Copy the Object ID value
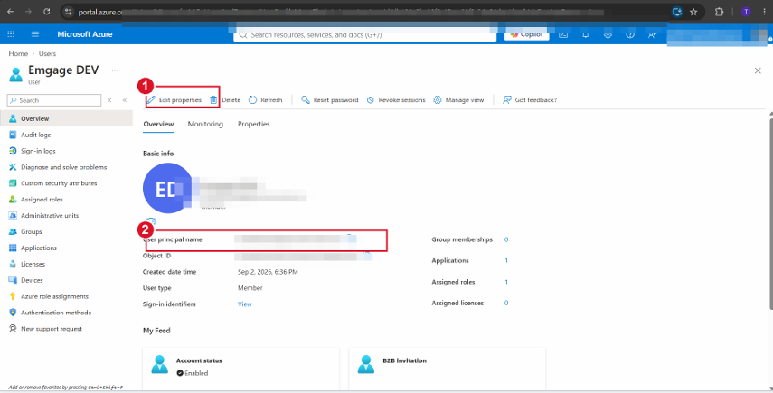Viewport: 773px width, 393px height. pyautogui.click(x=367, y=254)
